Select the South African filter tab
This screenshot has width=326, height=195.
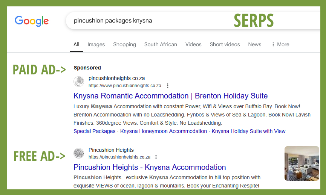pos(161,44)
